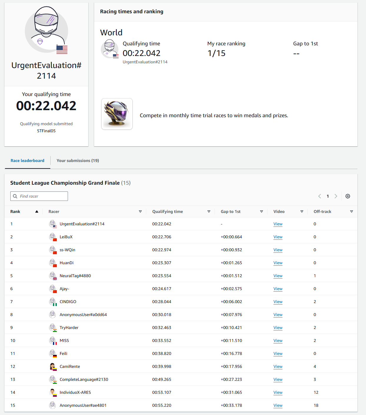View video for IndividuoX-ARES

point(278,392)
